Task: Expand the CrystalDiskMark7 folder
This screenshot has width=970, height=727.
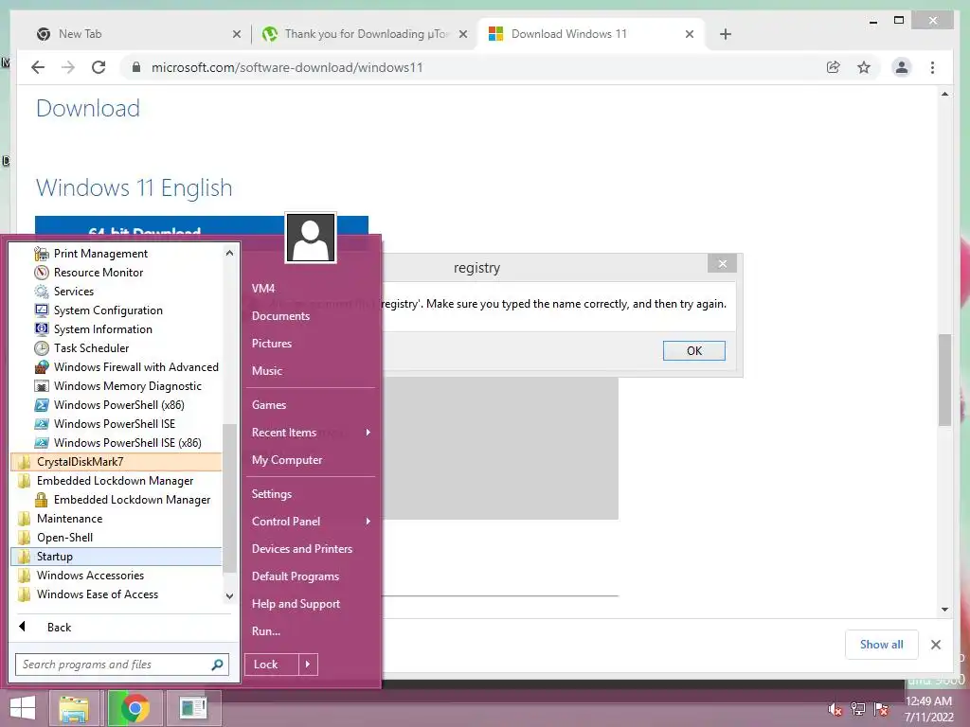Action: pyautogui.click(x=117, y=462)
